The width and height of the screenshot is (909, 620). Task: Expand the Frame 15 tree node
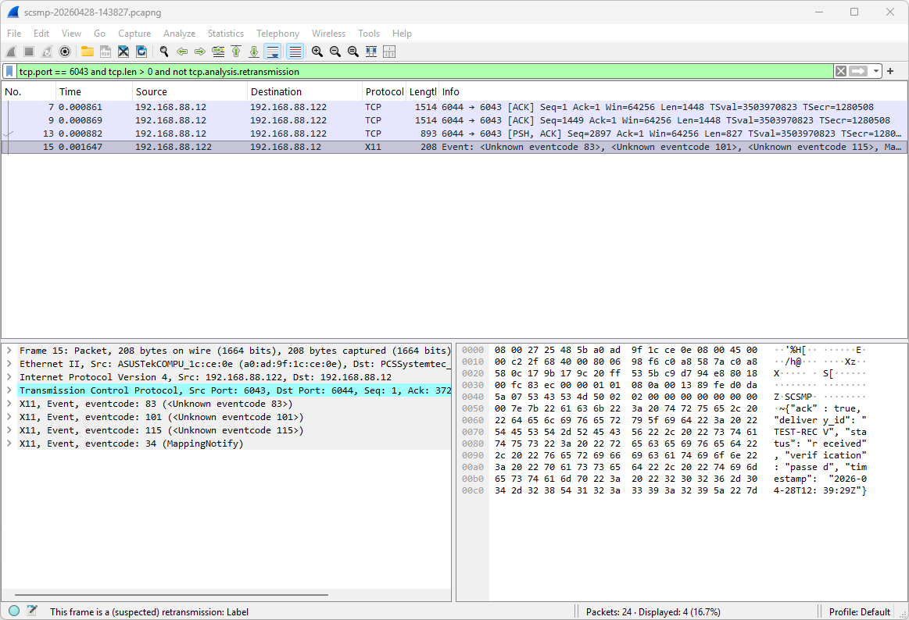coord(9,351)
